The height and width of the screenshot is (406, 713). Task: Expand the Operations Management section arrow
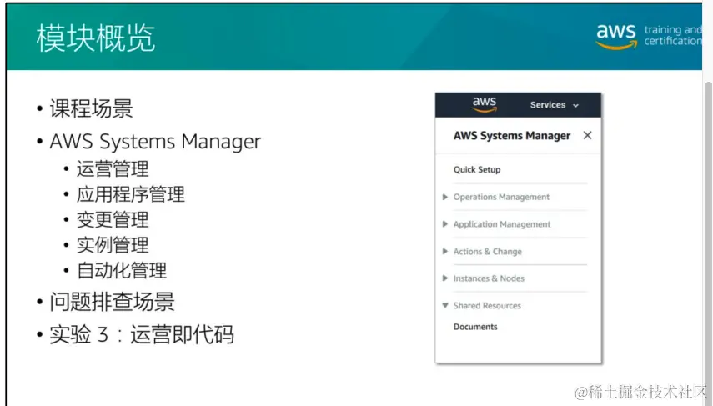click(445, 197)
